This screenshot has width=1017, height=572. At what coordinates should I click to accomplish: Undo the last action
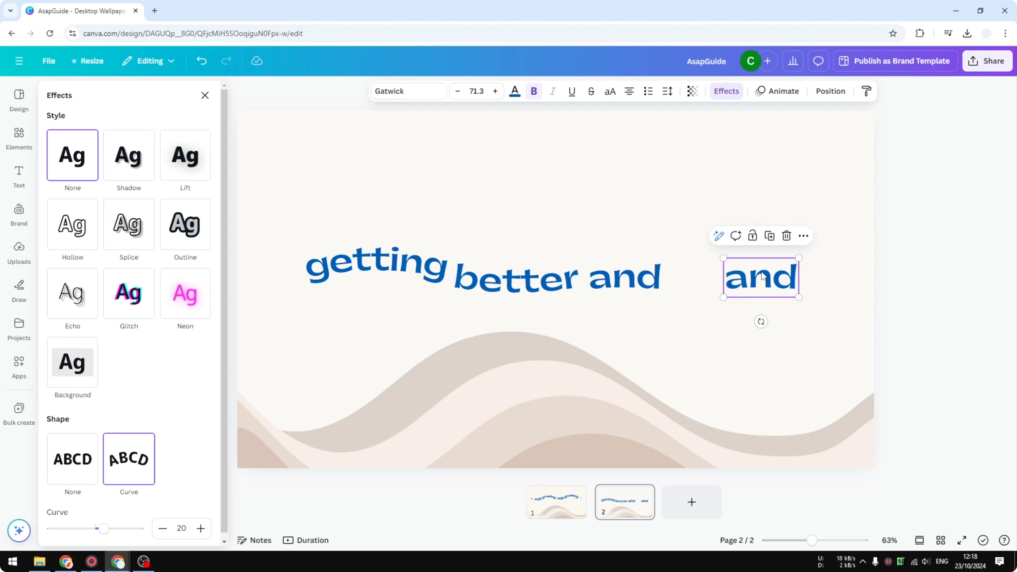[201, 61]
